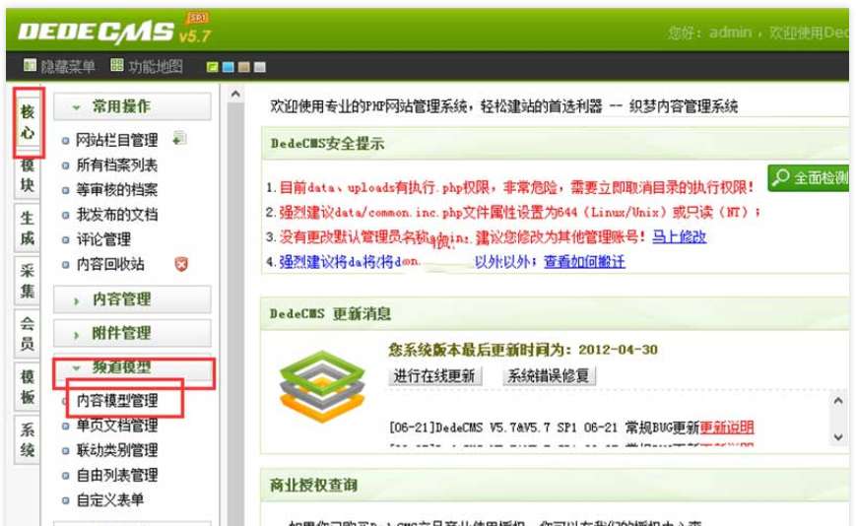Image resolution: width=856 pixels, height=526 pixels.
Task: Open 所有档案列表
Action: coord(117,164)
